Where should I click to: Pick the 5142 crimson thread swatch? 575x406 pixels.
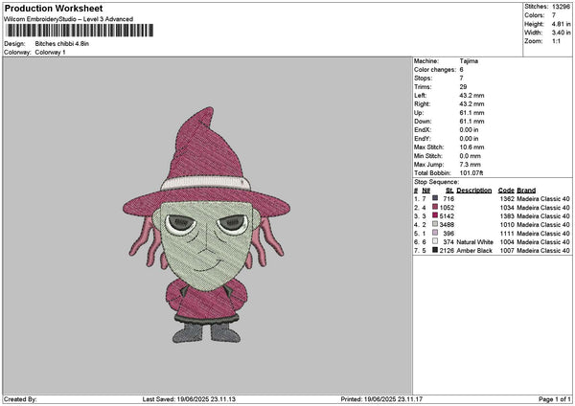435,215
